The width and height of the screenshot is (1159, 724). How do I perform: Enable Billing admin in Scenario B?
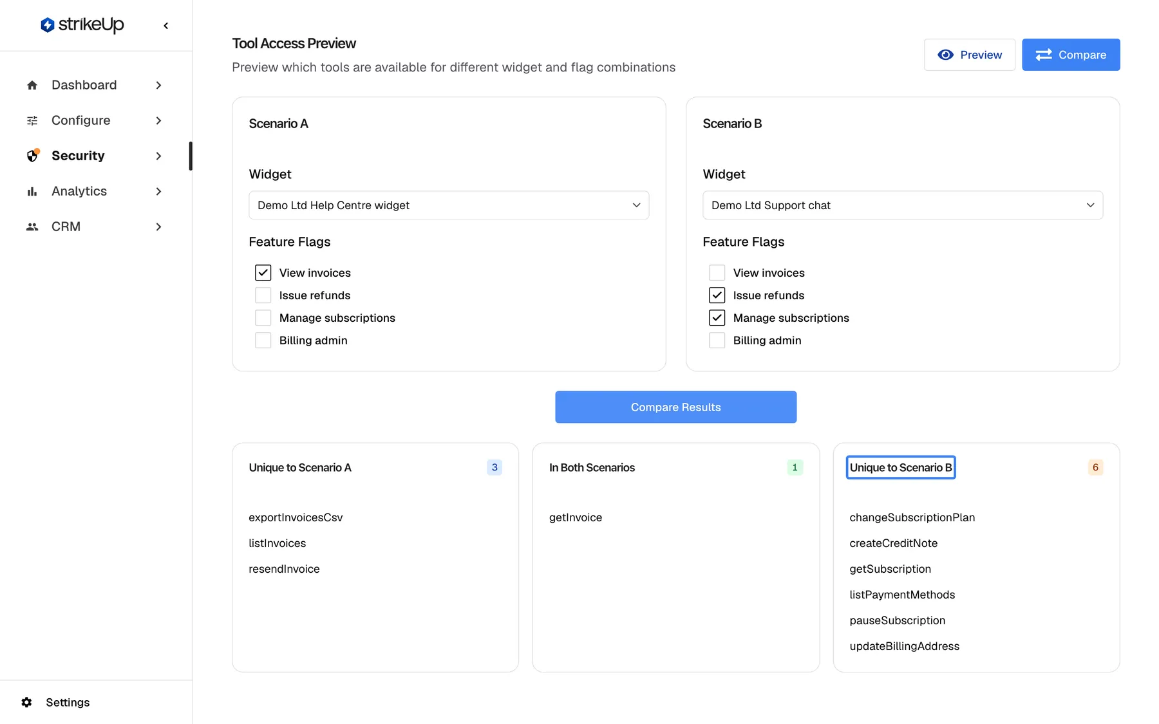pos(717,340)
